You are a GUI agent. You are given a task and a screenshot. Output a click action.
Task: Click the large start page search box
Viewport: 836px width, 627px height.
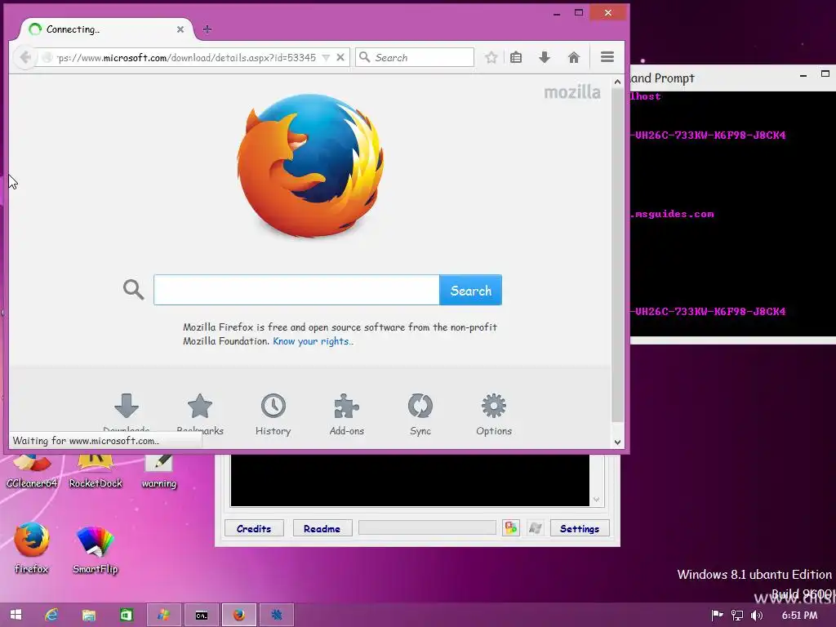click(x=296, y=290)
